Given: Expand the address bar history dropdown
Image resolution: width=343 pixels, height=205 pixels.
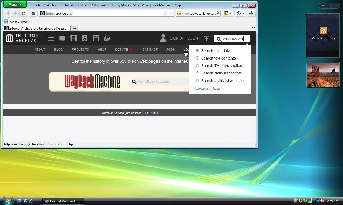Looking at the screenshot, I should point(171,13).
